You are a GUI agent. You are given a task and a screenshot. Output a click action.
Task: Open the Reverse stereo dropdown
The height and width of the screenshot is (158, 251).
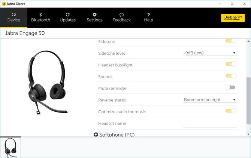[x=209, y=100]
